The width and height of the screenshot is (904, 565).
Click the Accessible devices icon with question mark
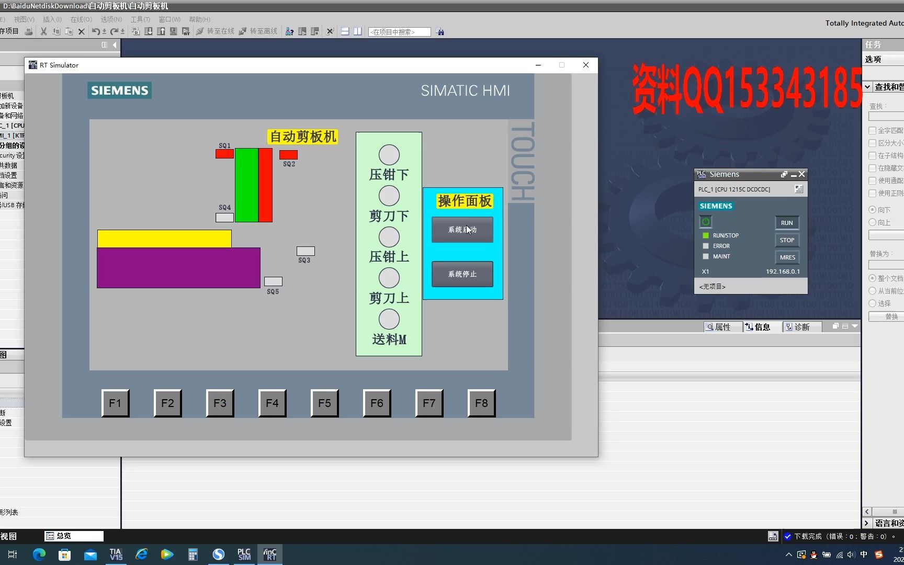pyautogui.click(x=289, y=31)
